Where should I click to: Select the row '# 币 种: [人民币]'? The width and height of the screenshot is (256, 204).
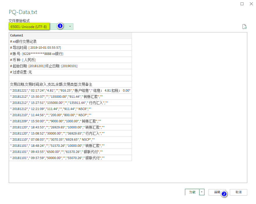point(70,60)
